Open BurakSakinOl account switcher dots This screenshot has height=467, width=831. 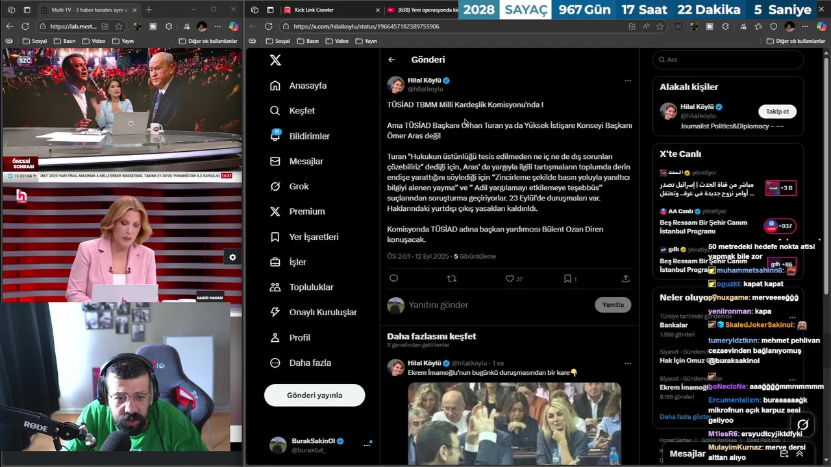coord(367,445)
